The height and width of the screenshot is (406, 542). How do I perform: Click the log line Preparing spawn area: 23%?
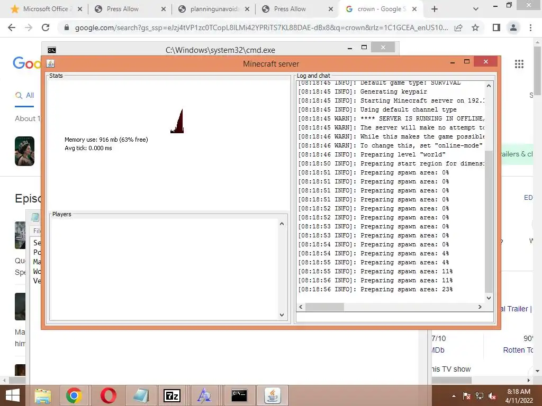tap(375, 289)
